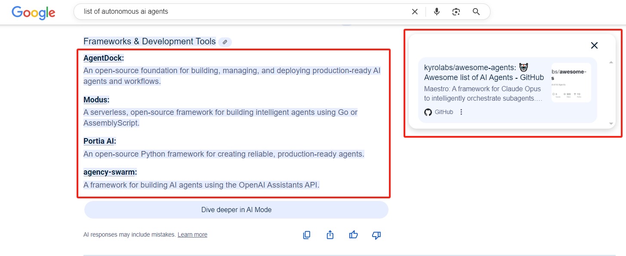Clear the search box text
The width and height of the screenshot is (626, 256).
415,12
